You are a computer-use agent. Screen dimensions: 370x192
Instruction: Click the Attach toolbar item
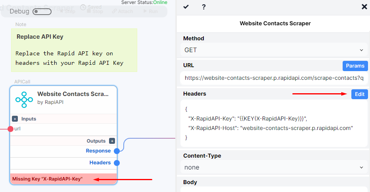(x=123, y=11)
